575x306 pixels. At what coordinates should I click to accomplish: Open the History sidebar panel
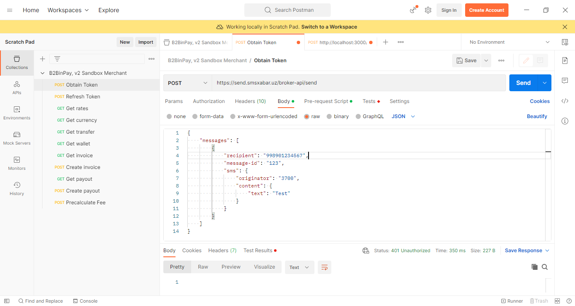pos(17,189)
